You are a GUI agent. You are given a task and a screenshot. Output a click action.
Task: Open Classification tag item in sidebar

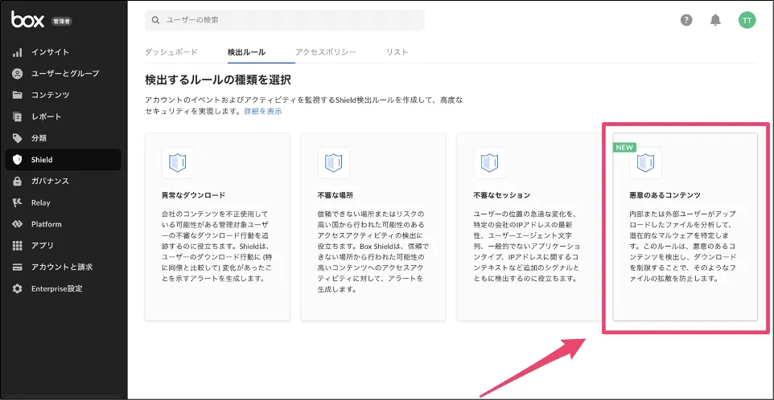(39, 138)
